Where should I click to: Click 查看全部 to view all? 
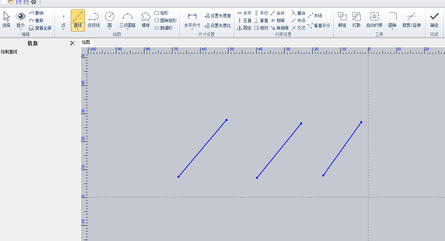pos(40,28)
